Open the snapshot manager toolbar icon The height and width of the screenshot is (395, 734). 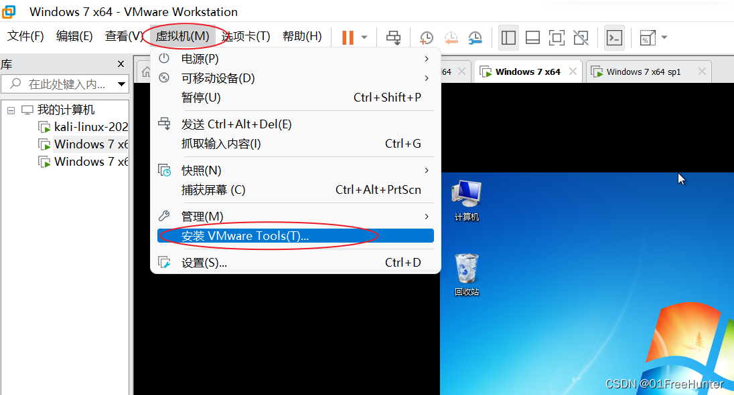(x=475, y=37)
